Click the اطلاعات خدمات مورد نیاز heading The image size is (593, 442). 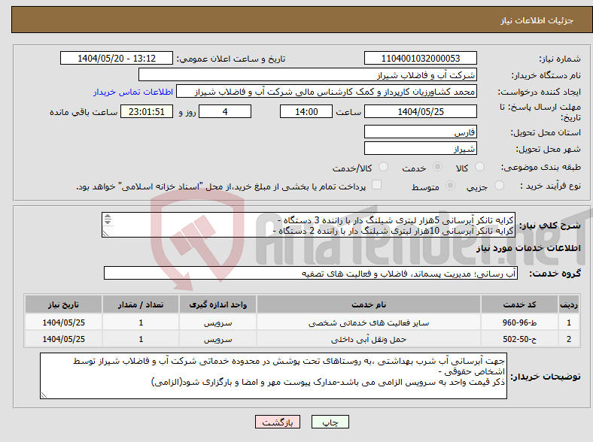528,248
